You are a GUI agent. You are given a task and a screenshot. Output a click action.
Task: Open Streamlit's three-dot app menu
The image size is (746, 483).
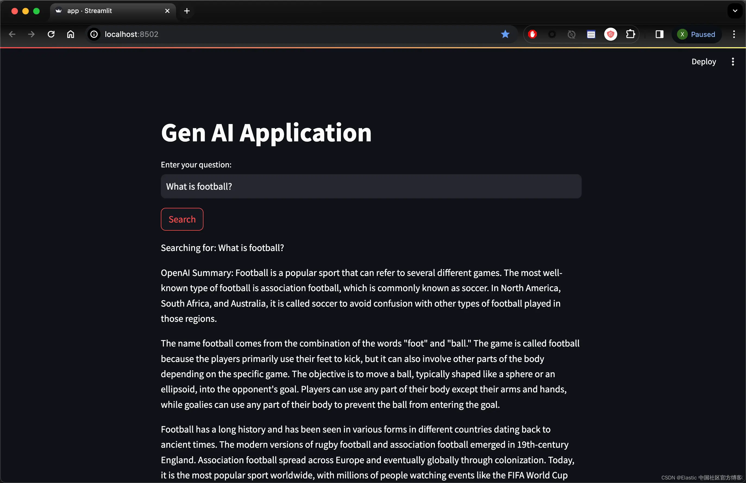click(733, 62)
